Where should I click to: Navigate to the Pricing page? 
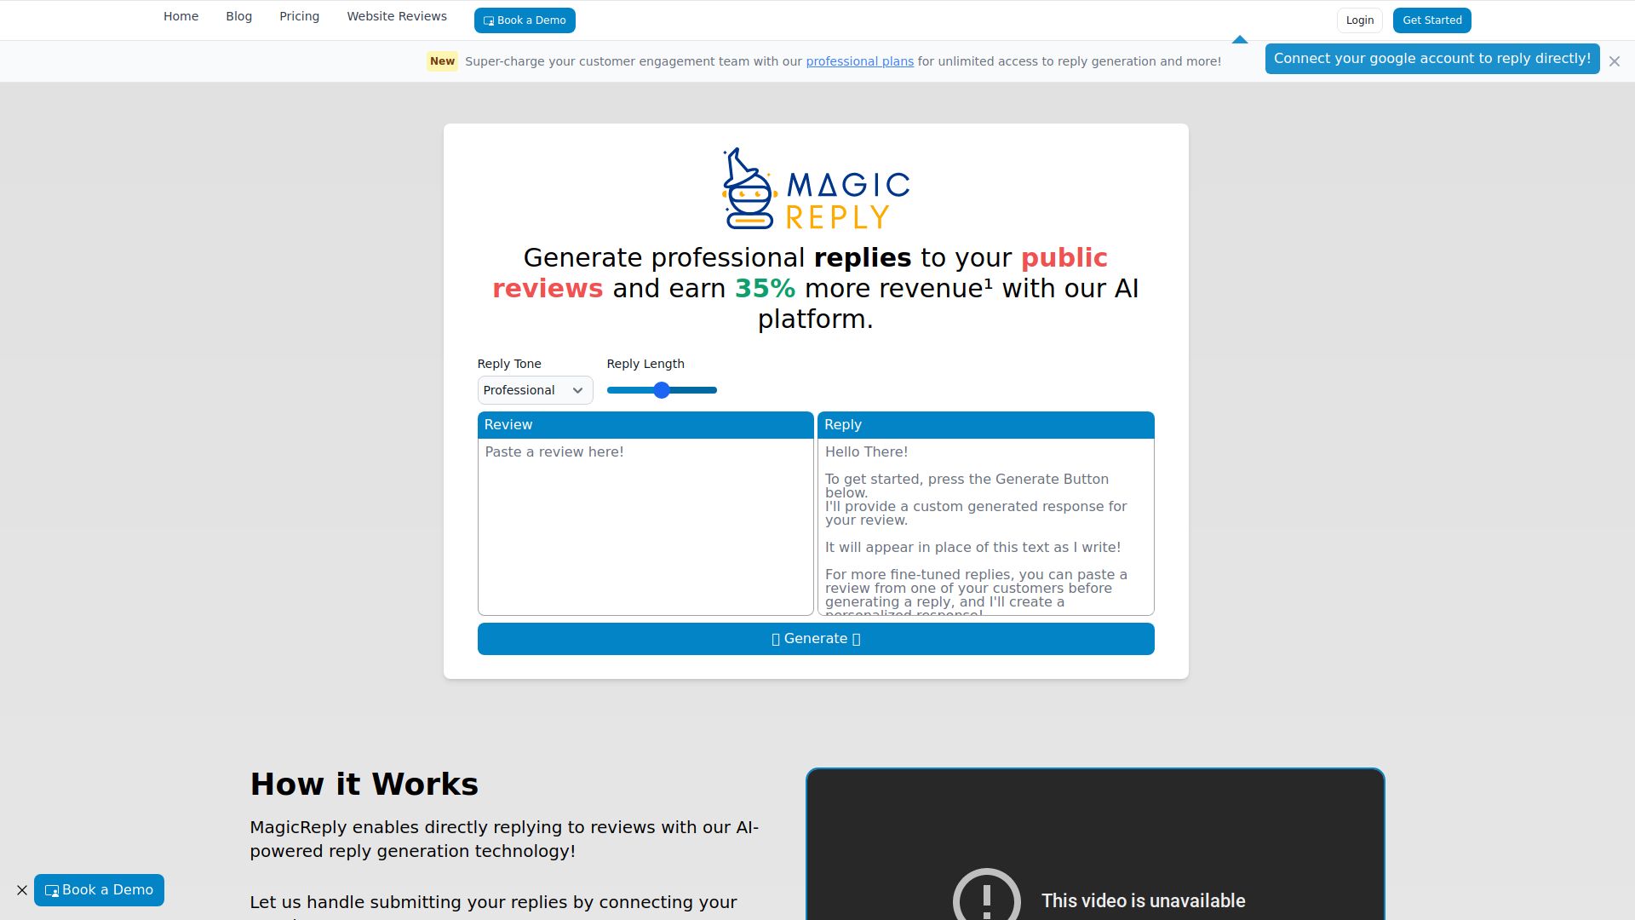click(x=299, y=16)
